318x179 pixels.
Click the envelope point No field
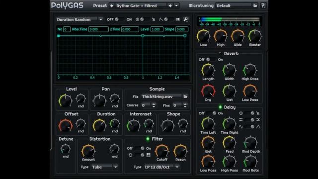(x=67, y=29)
